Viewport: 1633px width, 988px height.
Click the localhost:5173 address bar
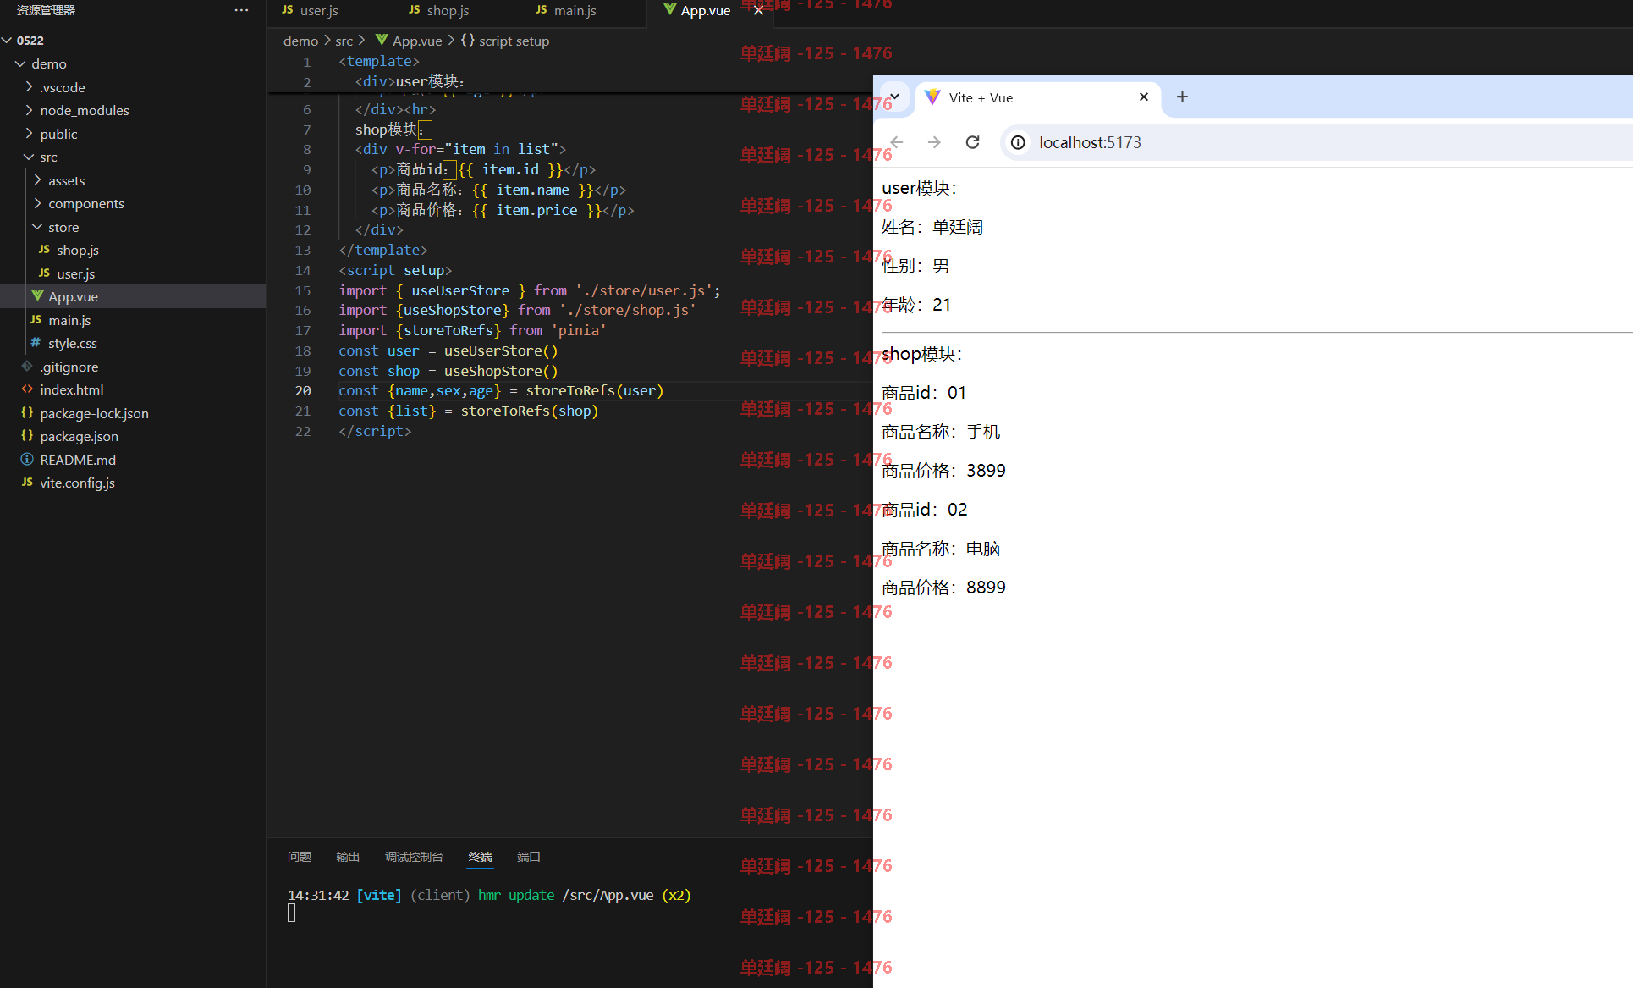(1090, 142)
